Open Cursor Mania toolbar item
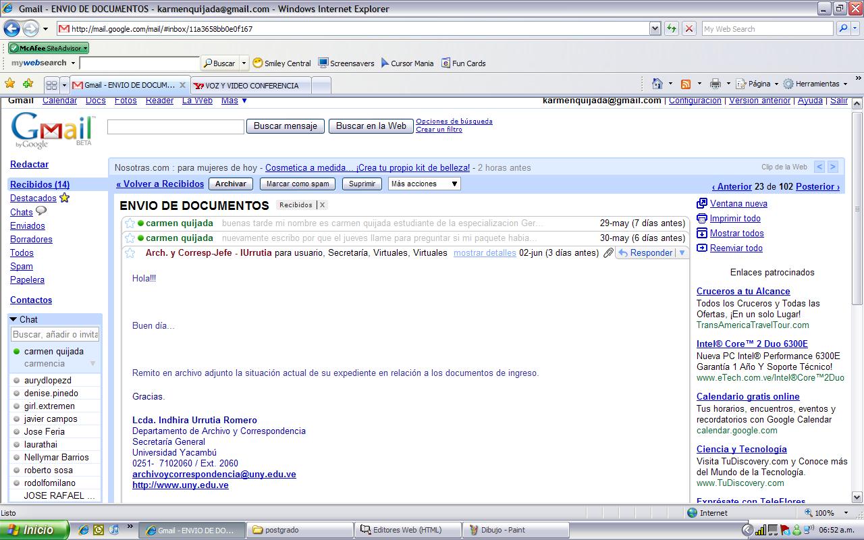This screenshot has width=864, height=540. click(407, 63)
